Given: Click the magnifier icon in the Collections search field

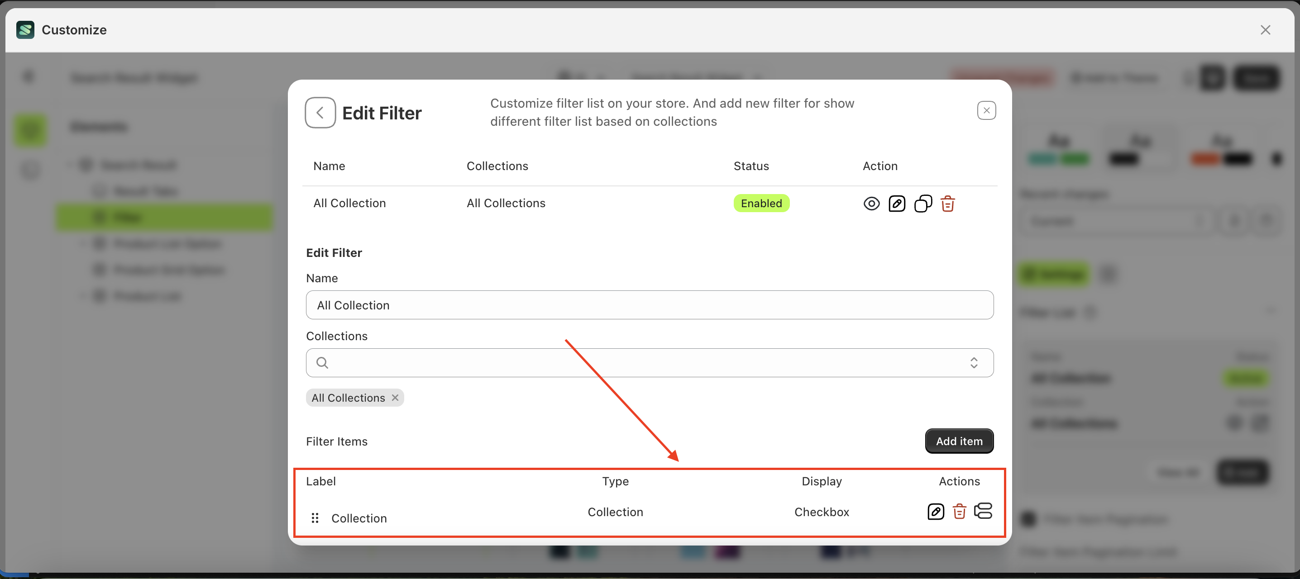Looking at the screenshot, I should click(x=322, y=362).
